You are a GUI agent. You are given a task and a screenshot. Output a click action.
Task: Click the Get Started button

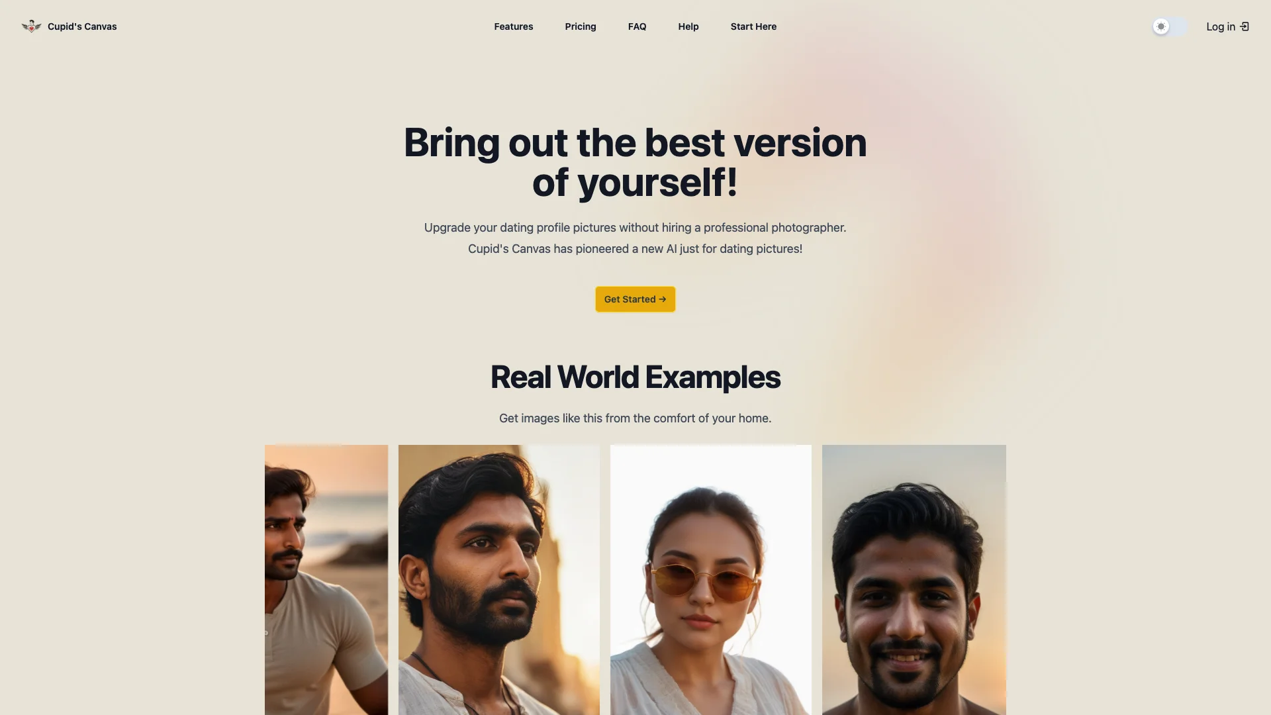(x=635, y=299)
